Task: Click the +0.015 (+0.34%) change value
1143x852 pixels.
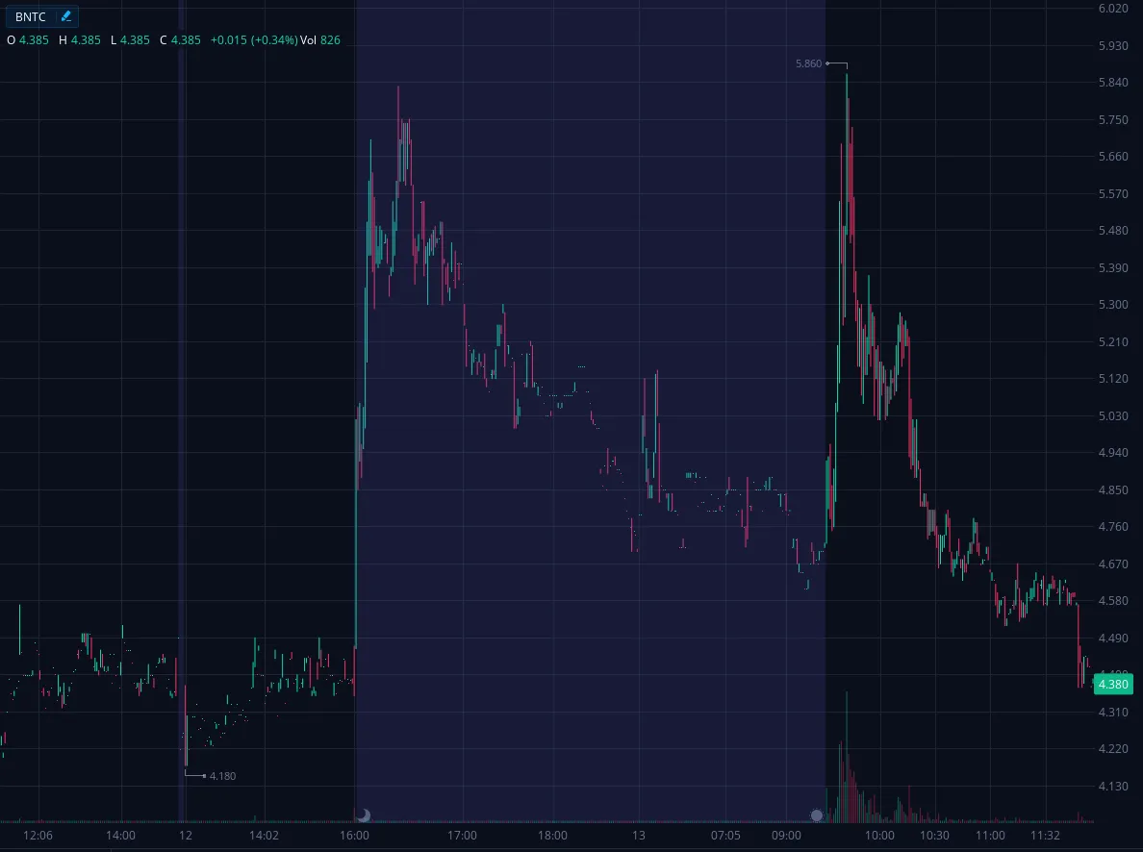Action: point(254,40)
